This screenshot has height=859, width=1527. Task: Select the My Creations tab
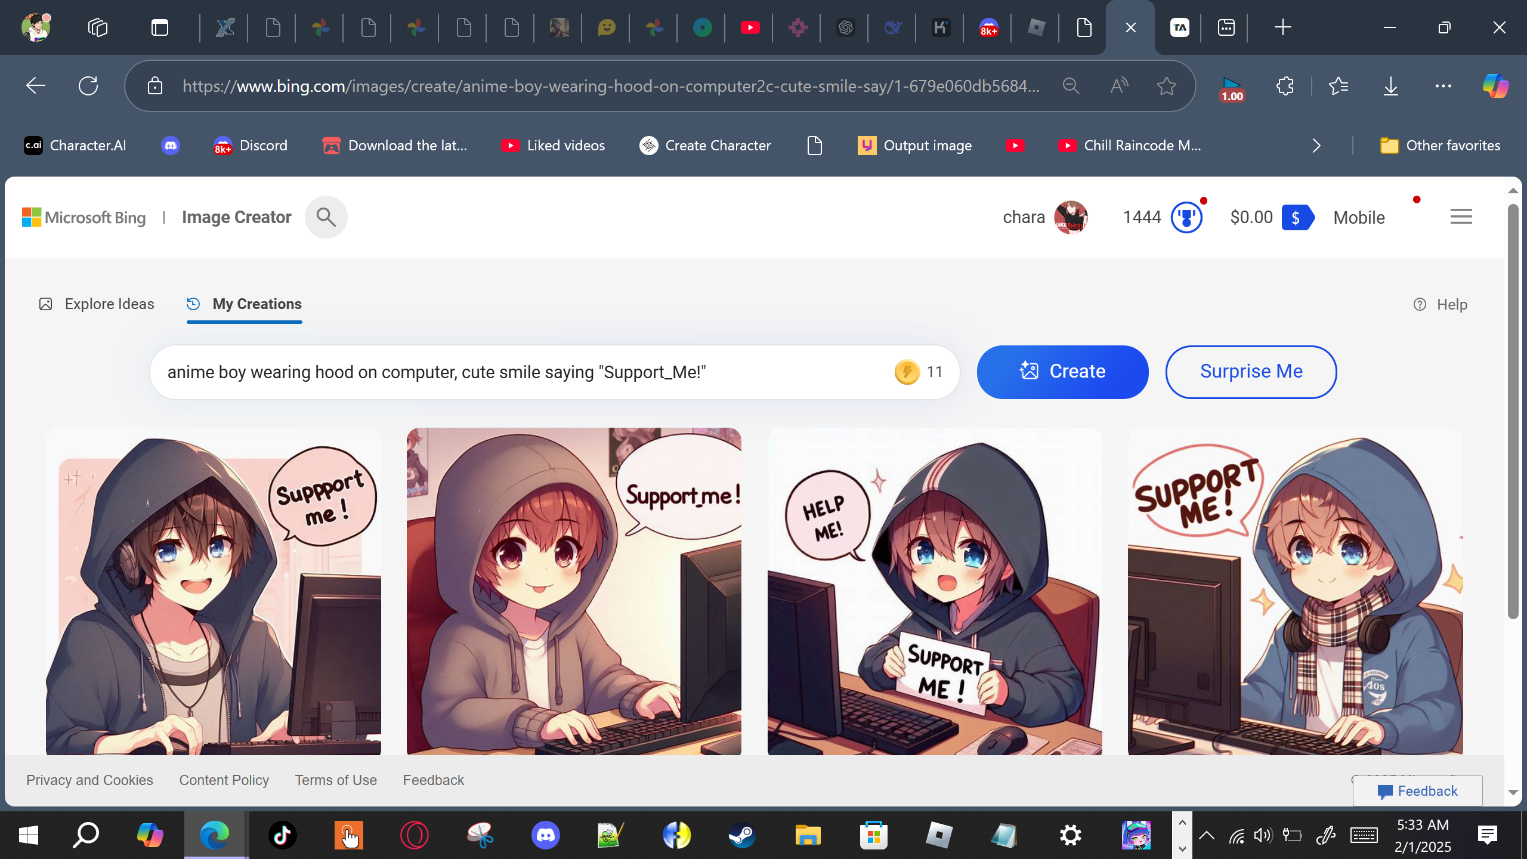coord(245,304)
